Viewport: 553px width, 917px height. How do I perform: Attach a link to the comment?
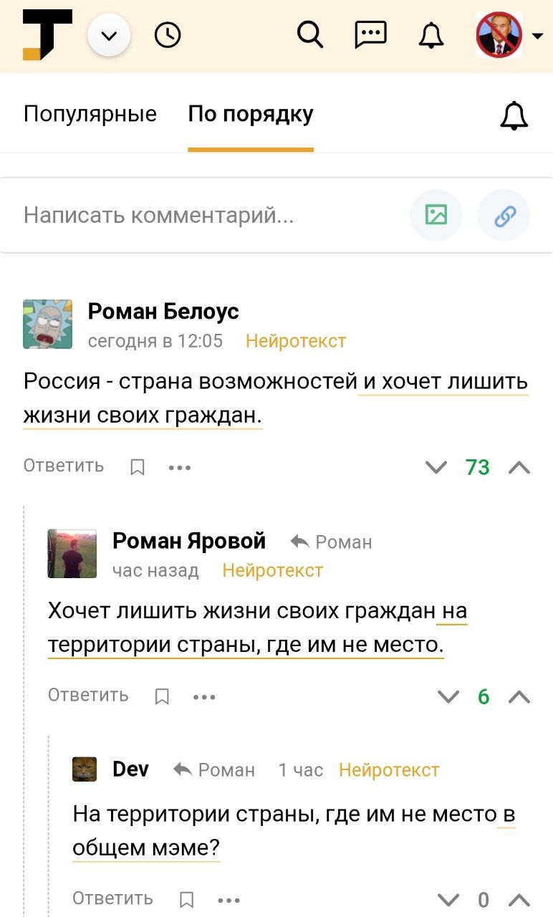click(x=505, y=215)
